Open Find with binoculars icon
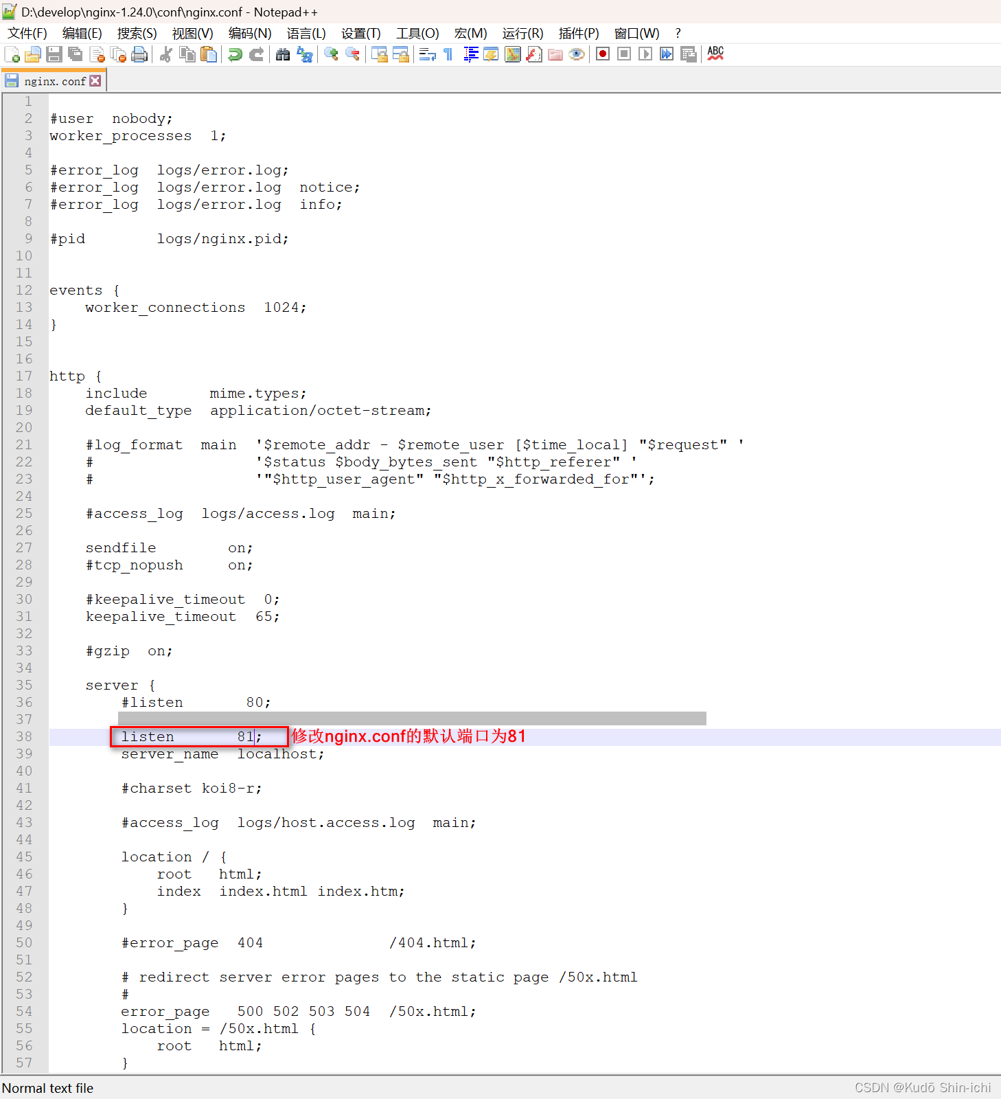The height and width of the screenshot is (1099, 1001). click(283, 54)
